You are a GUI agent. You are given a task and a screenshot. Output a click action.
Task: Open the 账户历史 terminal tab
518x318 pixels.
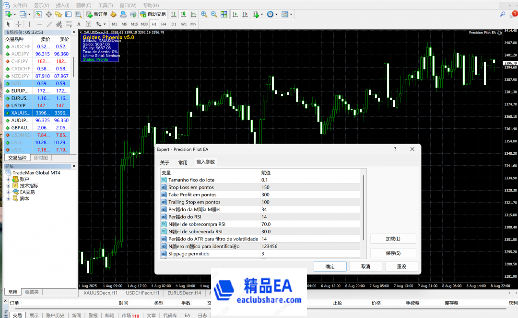(x=55, y=315)
